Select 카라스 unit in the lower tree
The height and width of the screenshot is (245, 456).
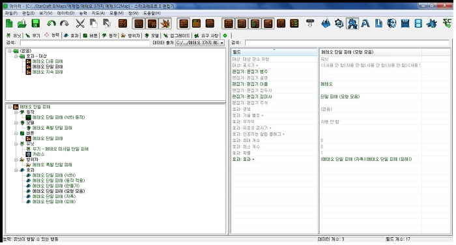pos(38,154)
